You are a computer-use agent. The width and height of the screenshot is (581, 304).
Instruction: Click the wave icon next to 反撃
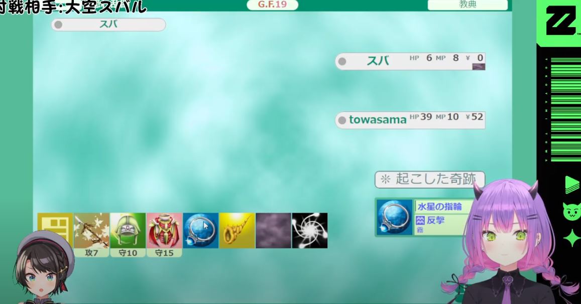click(x=420, y=221)
